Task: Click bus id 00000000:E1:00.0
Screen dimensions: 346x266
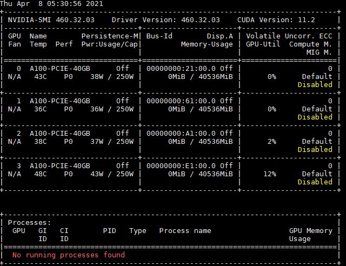Action: pos(181,166)
